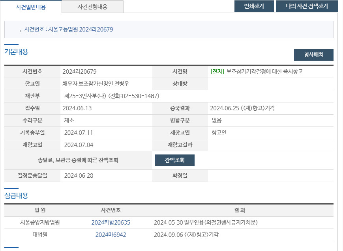This screenshot has width=343, height=251.
Task: Click the 법 원 column header
Action: 40,210
